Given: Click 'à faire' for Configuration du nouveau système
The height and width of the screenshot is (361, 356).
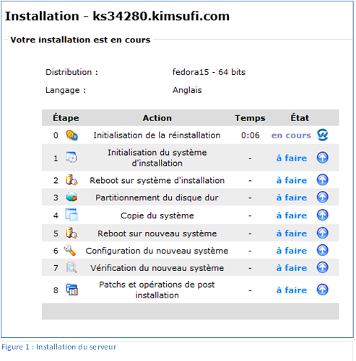Looking at the screenshot, I should click(292, 251).
